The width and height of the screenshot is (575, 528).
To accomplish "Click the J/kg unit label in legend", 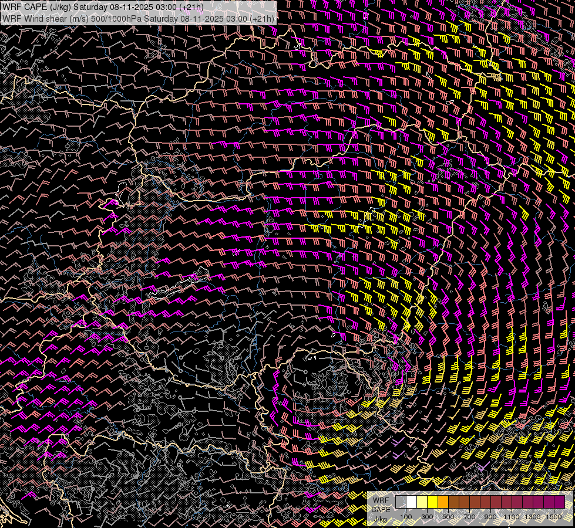I will coord(381,519).
